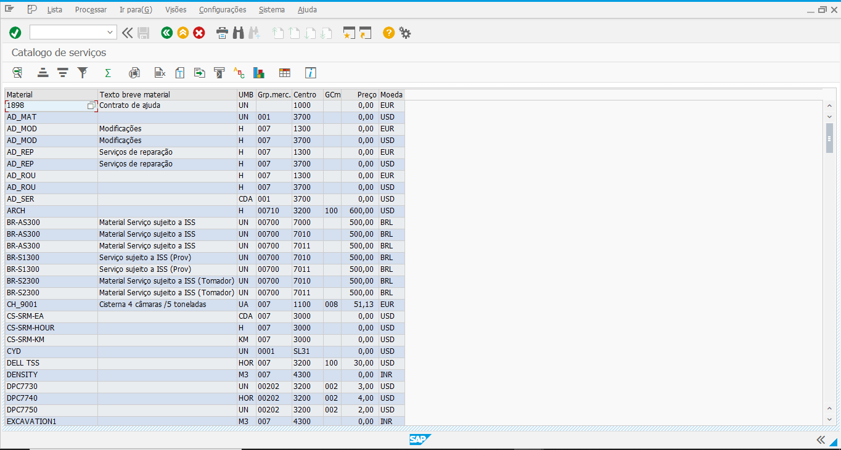Click 'Cisterna 4 câmaras /5 toneladas' text
The image size is (841, 450).
(152, 305)
